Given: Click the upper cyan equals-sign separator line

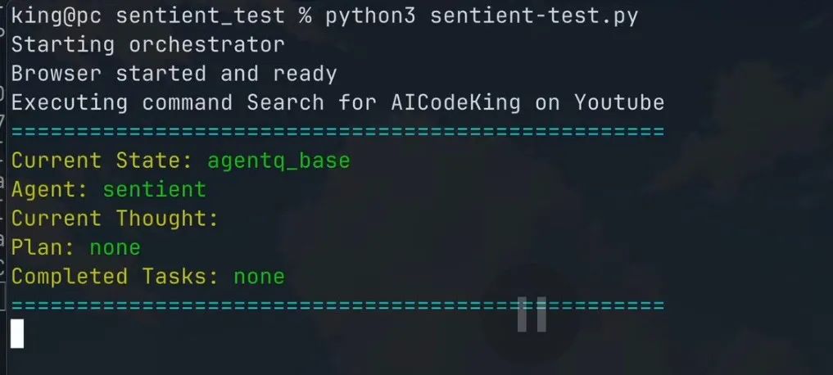Looking at the screenshot, I should tap(337, 131).
